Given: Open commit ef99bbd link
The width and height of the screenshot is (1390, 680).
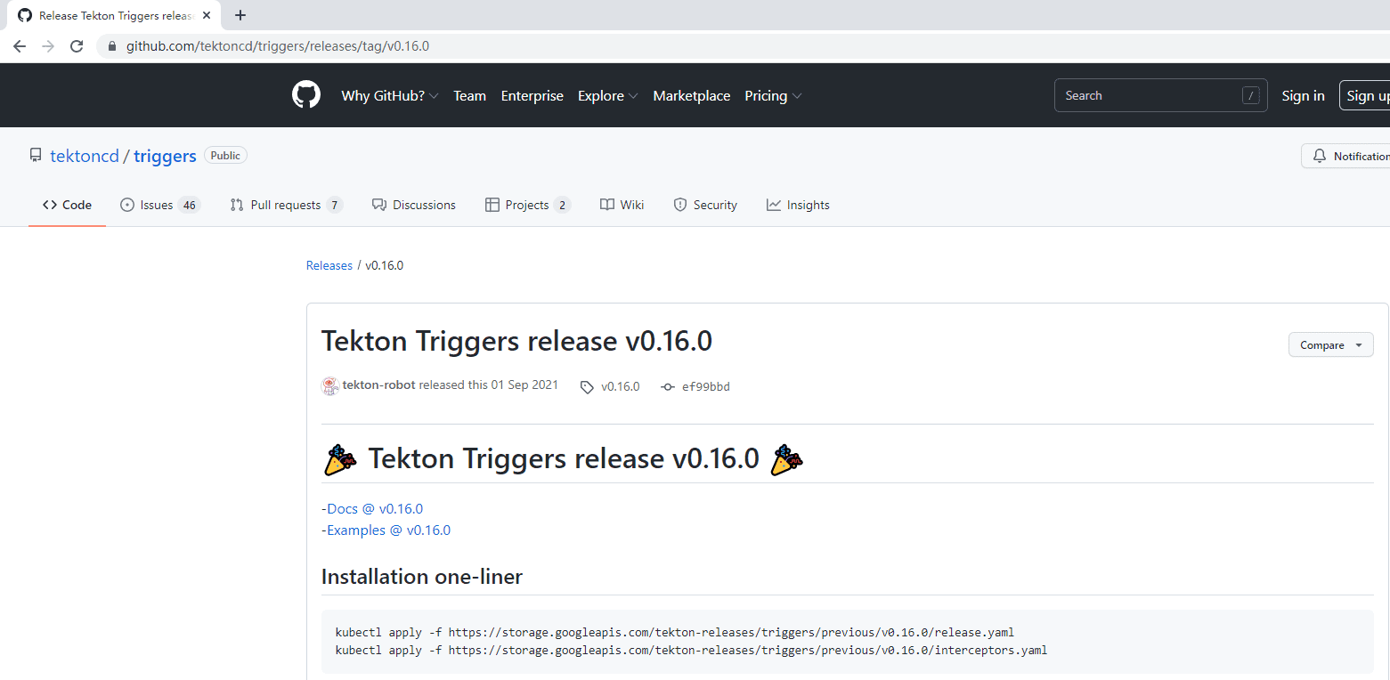Looking at the screenshot, I should coord(705,386).
